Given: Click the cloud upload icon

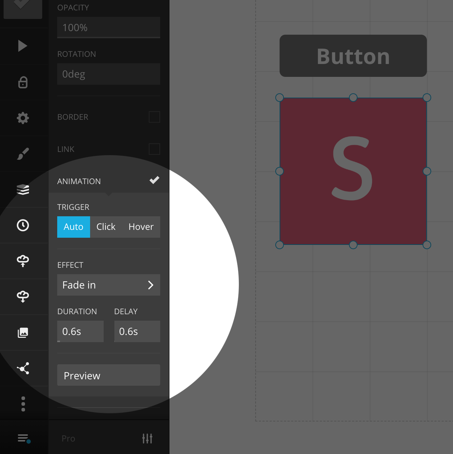Looking at the screenshot, I should [23, 261].
